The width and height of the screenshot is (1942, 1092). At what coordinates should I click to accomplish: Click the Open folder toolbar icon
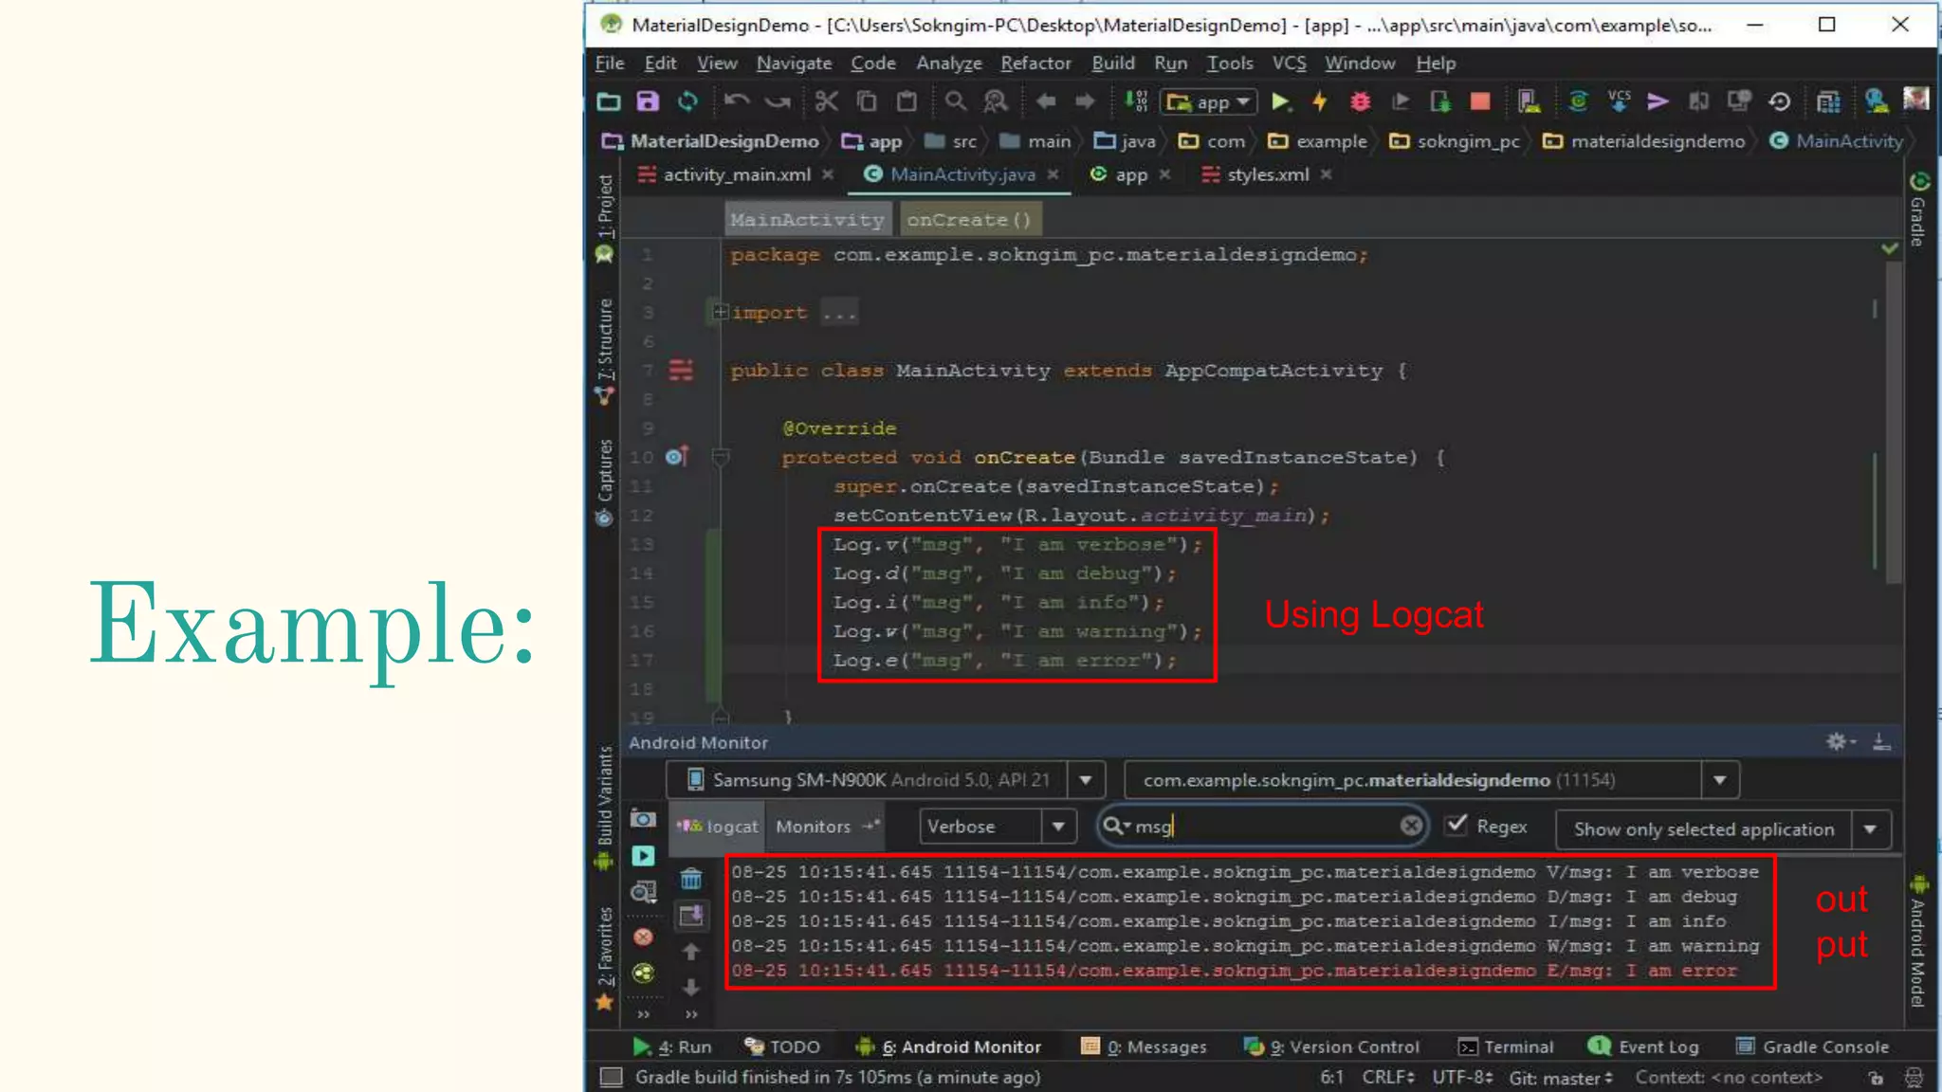[608, 101]
